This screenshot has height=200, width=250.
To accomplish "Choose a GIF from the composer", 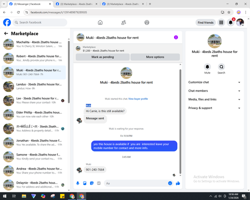I will coord(99,183).
